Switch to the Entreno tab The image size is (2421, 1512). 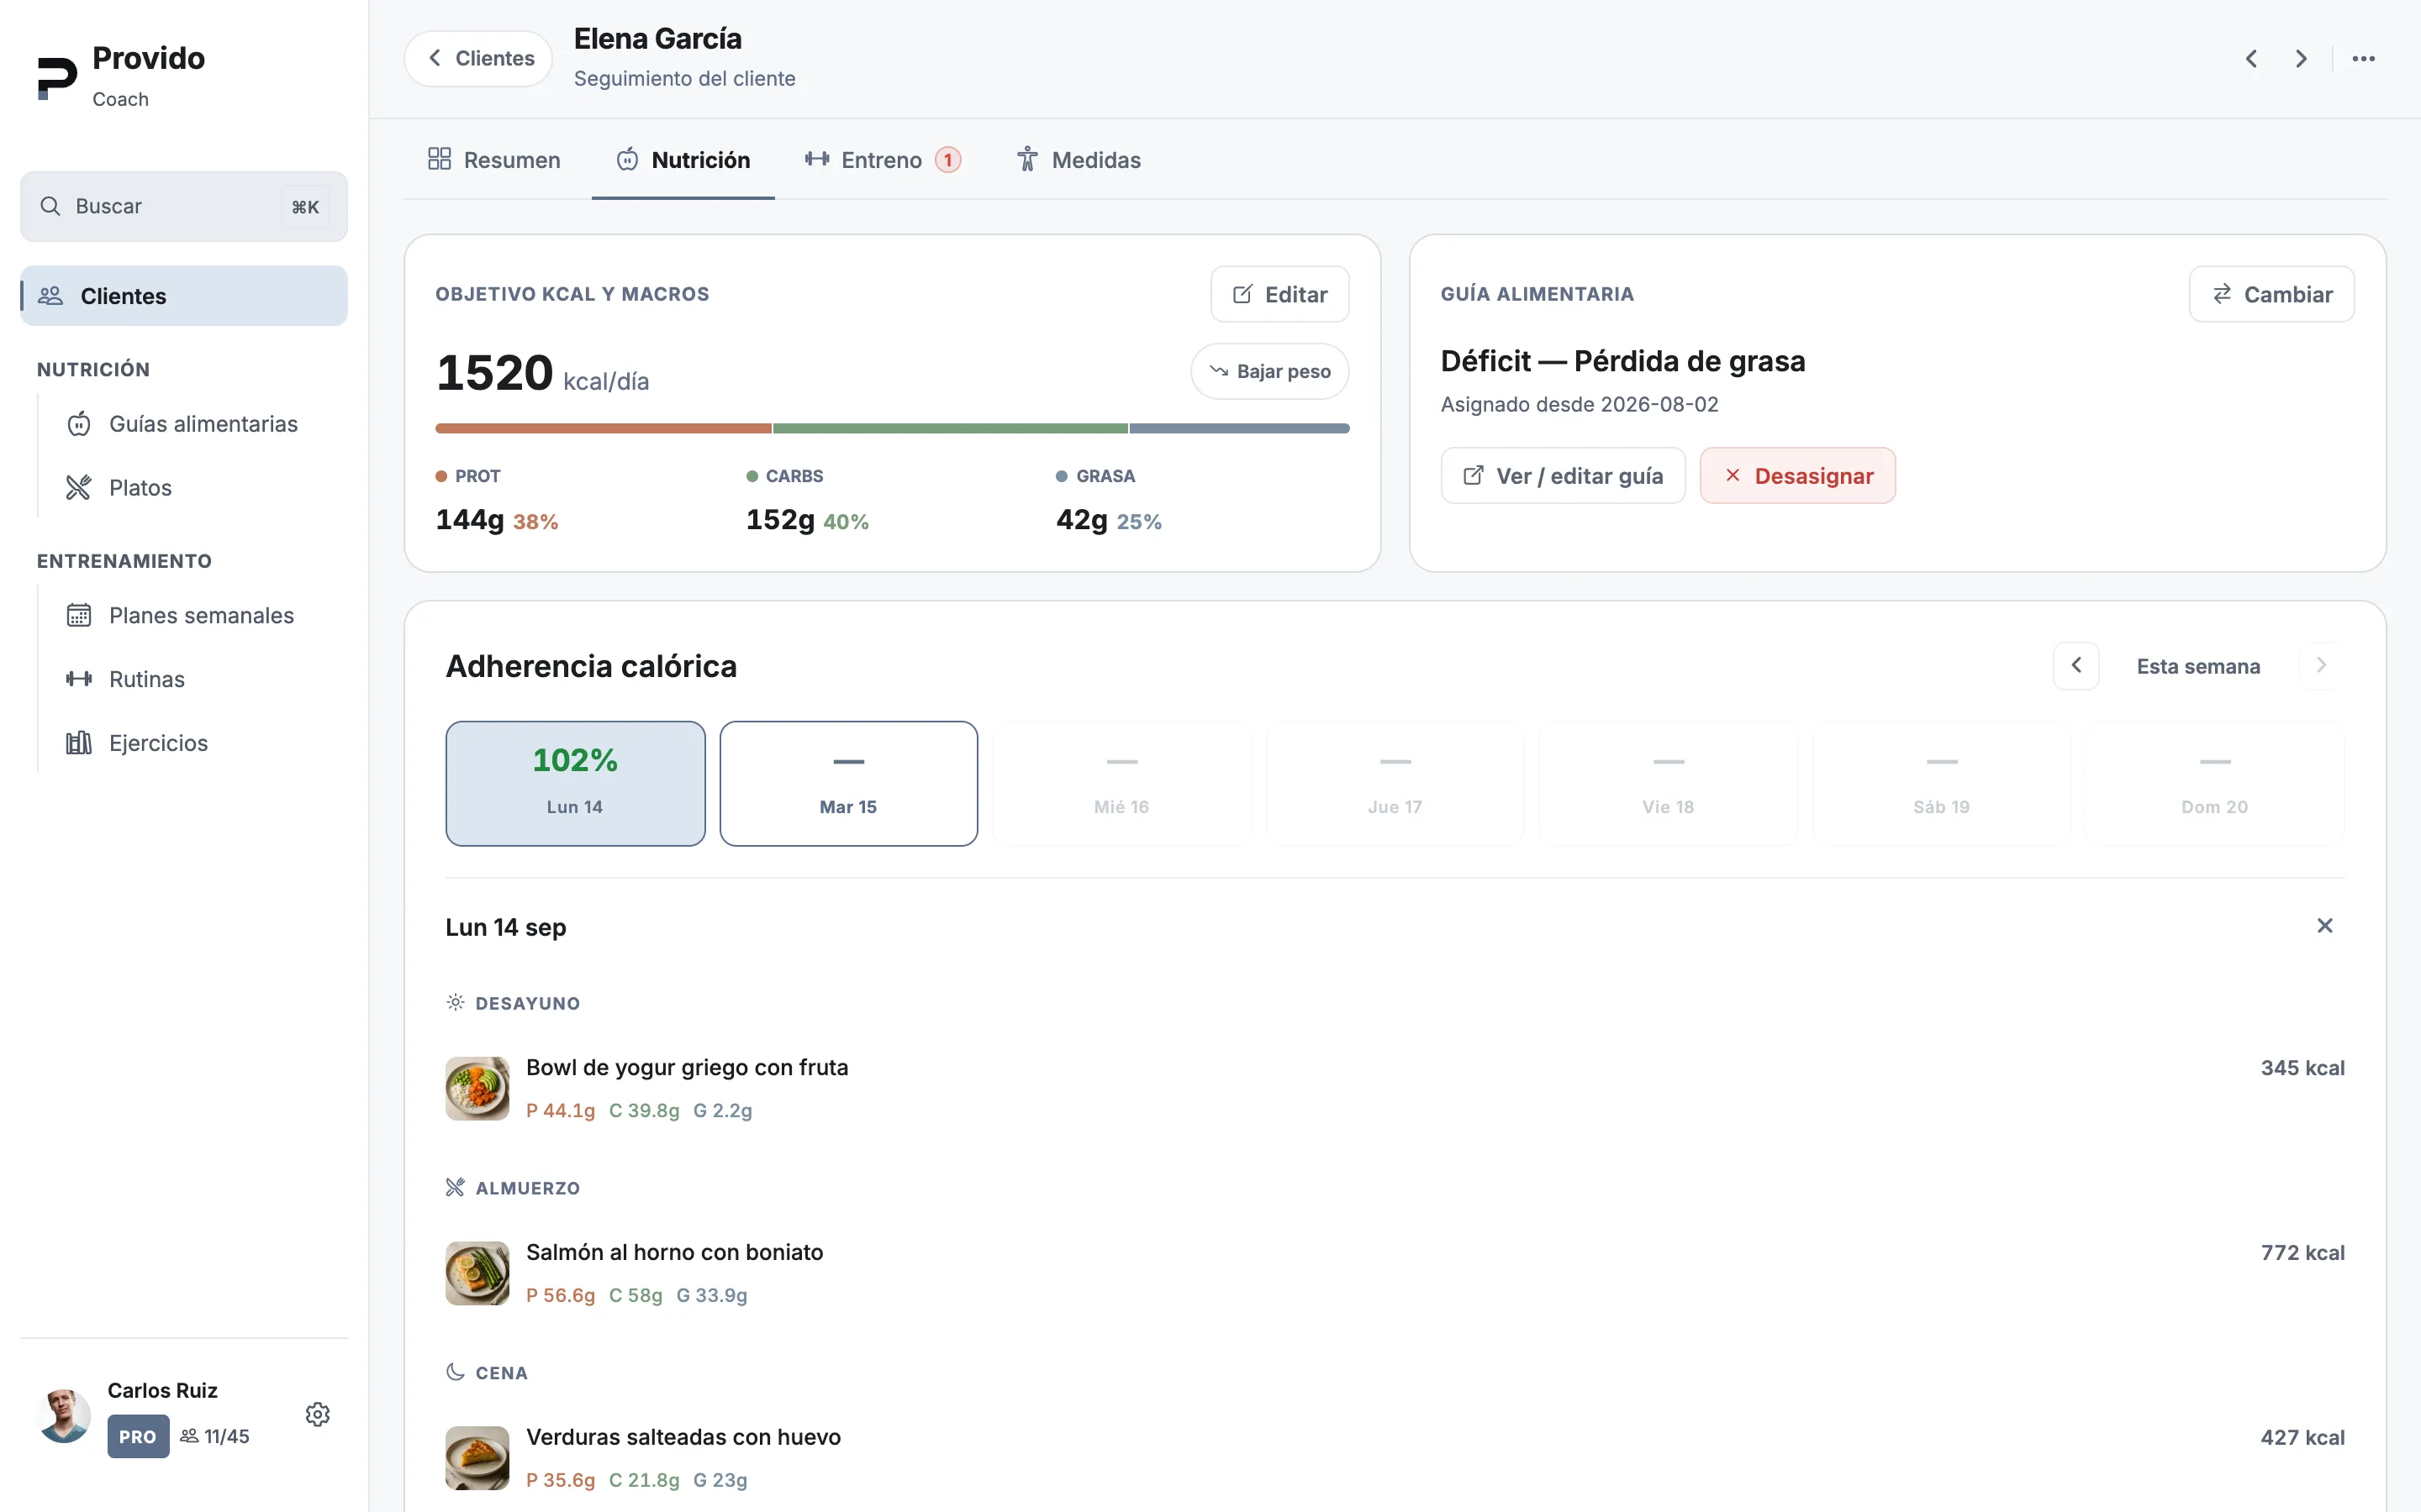(883, 160)
